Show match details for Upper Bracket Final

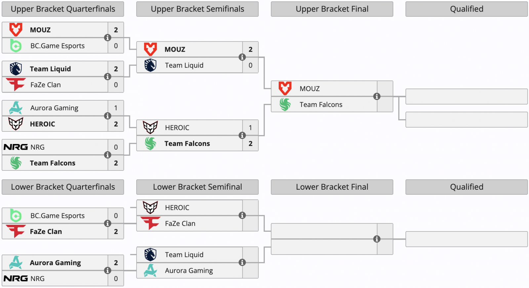pos(377,96)
